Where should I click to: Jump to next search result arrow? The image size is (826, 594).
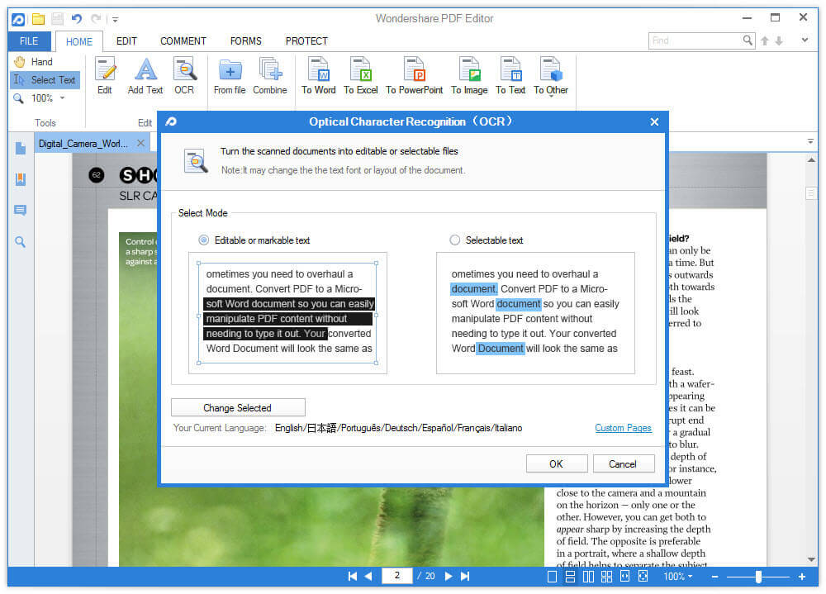click(x=779, y=40)
